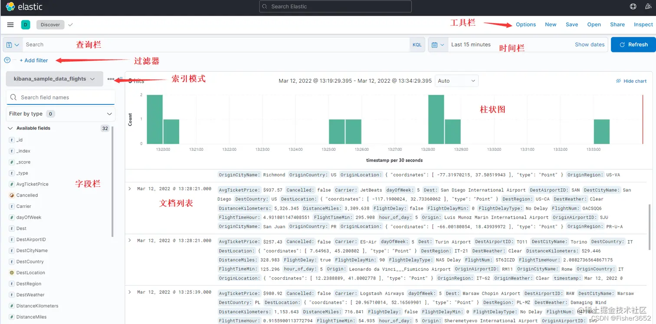Click Share in the toolbar

(617, 25)
